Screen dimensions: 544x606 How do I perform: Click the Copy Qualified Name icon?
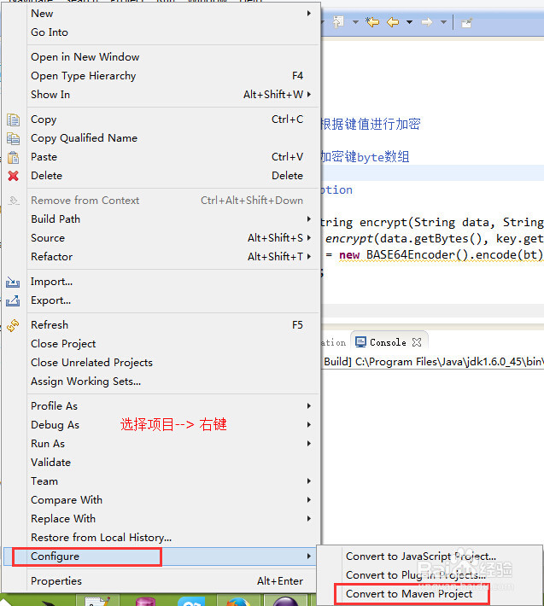point(13,138)
